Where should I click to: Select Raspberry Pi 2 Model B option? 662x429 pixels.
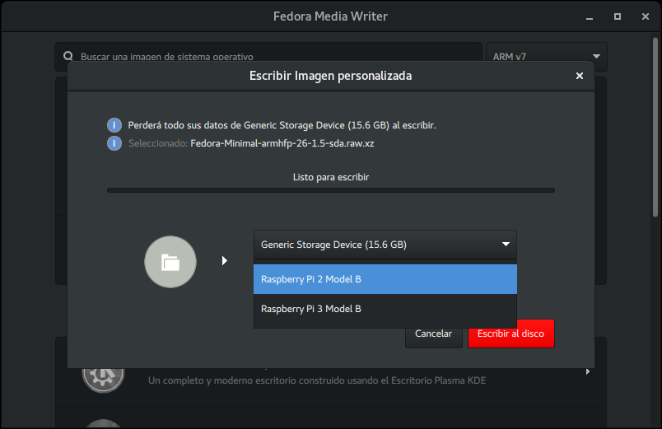pos(385,279)
